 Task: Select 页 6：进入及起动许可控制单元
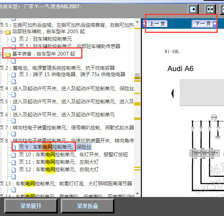pos(57,115)
